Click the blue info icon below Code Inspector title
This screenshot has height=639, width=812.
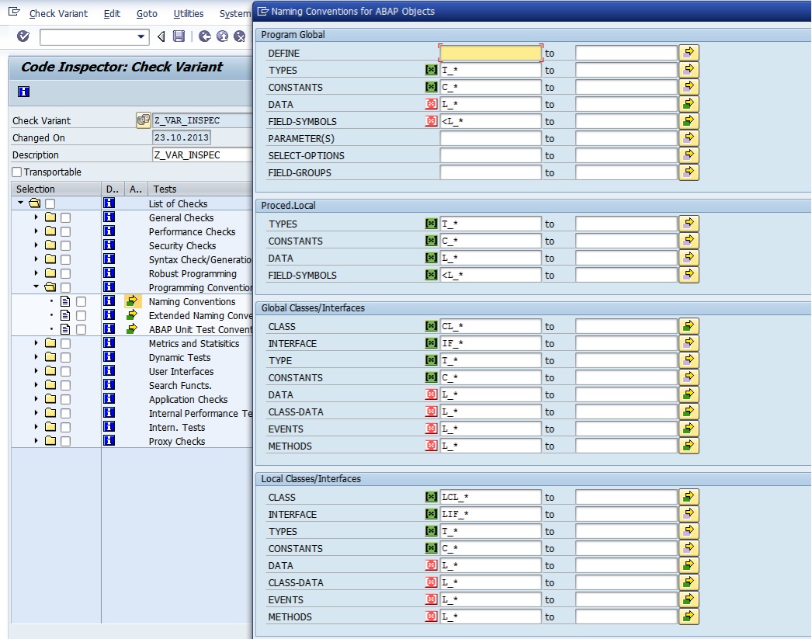click(x=23, y=92)
